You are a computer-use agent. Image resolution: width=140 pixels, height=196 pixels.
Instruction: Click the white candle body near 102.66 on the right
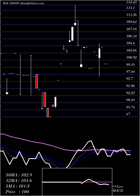coord(99,53)
